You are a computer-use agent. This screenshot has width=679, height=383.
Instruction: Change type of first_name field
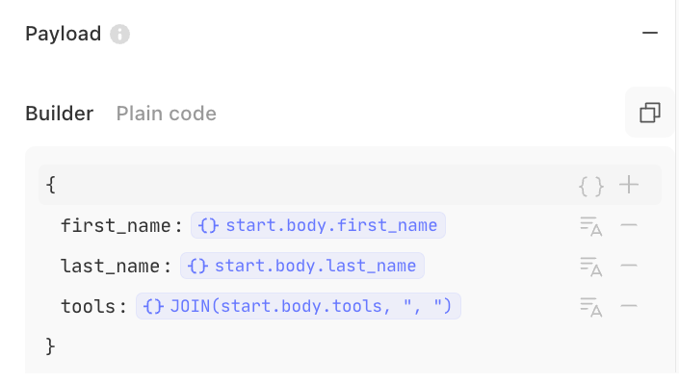(591, 226)
